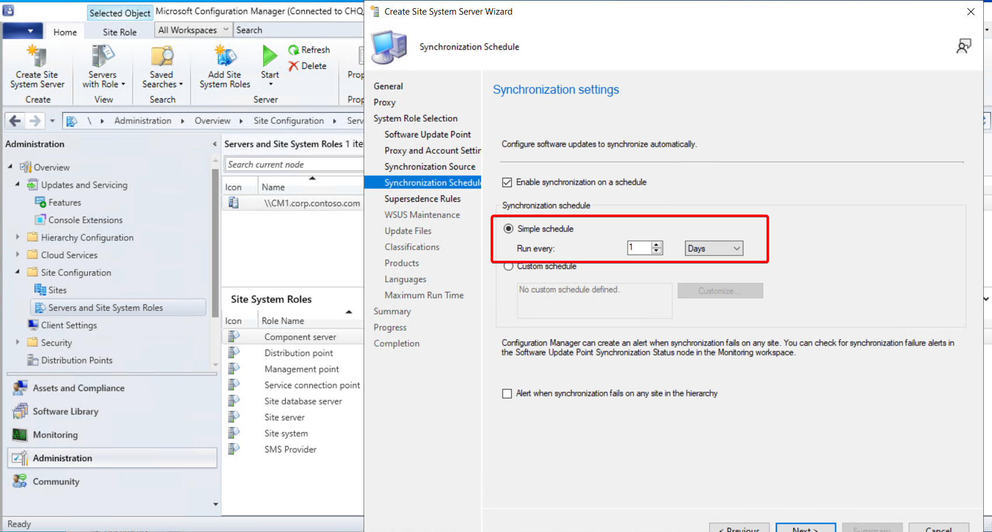
Task: Click the Run every number field
Action: pyautogui.click(x=640, y=248)
